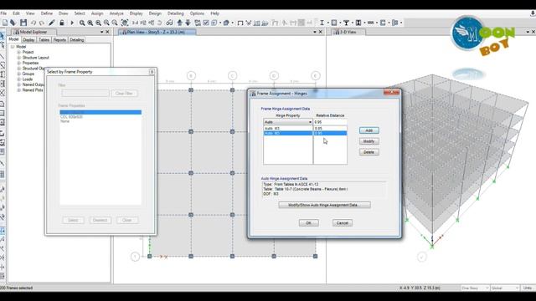
Task: Select first Auto M3 hinge row
Action: tap(305, 128)
